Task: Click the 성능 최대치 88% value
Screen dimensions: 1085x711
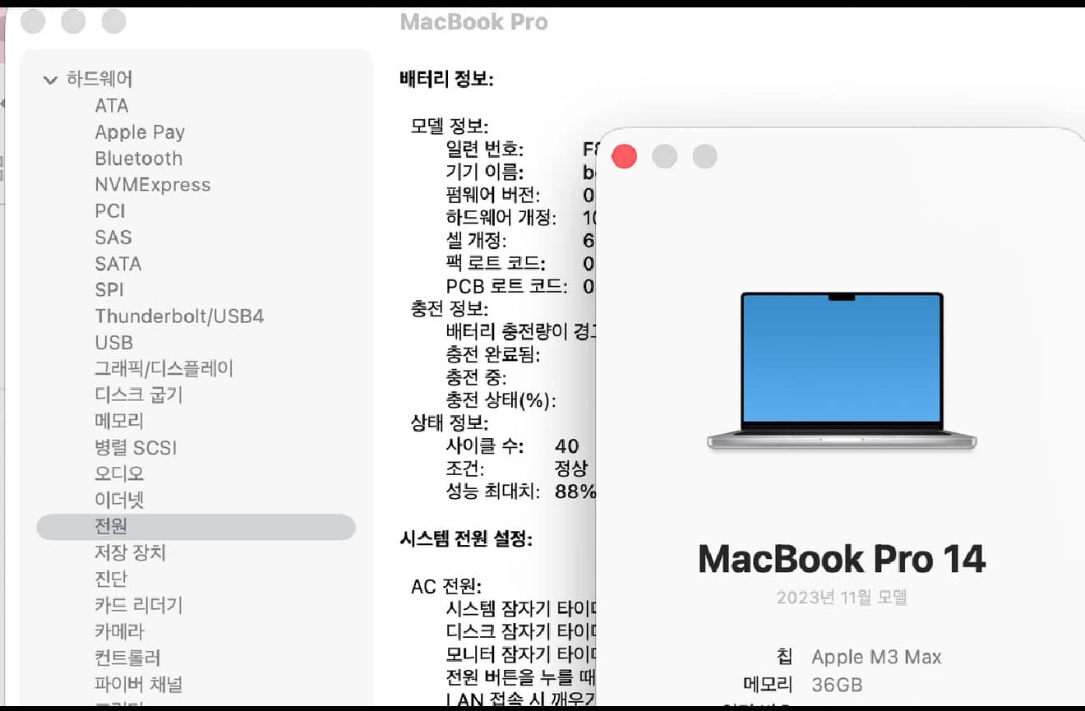Action: coord(575,492)
